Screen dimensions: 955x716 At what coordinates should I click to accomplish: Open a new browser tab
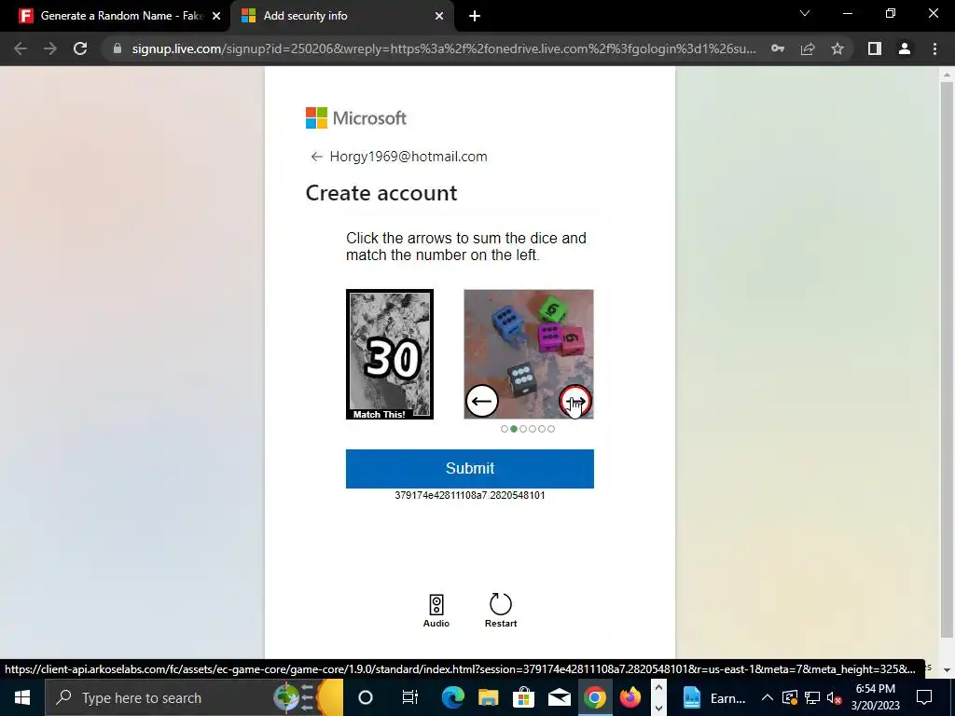(x=475, y=16)
